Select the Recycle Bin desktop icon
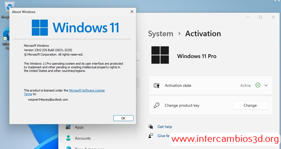The image size is (281, 149). (x=7, y=10)
